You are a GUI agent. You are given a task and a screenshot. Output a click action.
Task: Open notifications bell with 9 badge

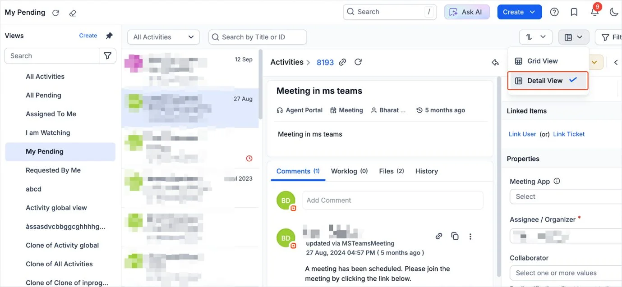click(594, 12)
